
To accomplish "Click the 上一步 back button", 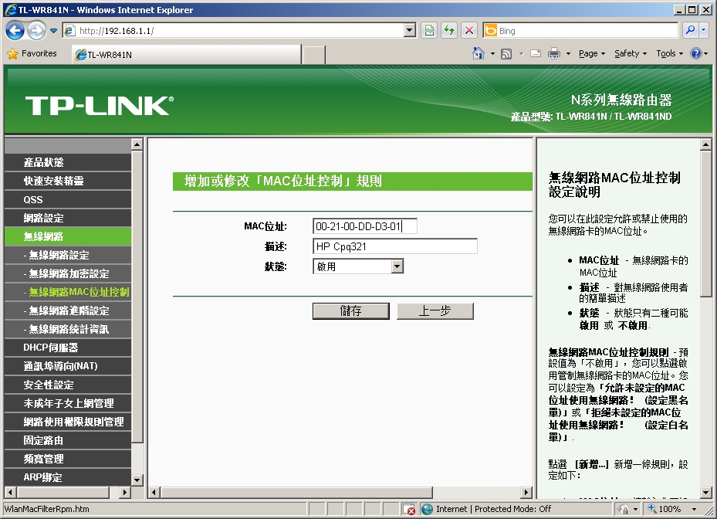I will (435, 311).
